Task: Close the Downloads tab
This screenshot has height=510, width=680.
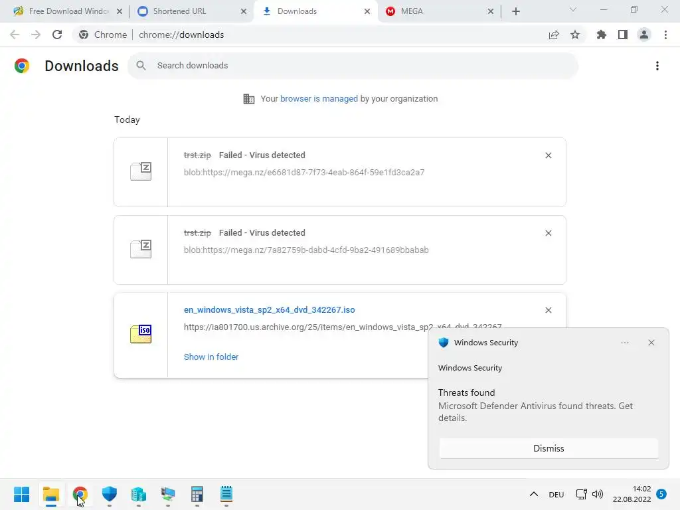Action: [367, 11]
